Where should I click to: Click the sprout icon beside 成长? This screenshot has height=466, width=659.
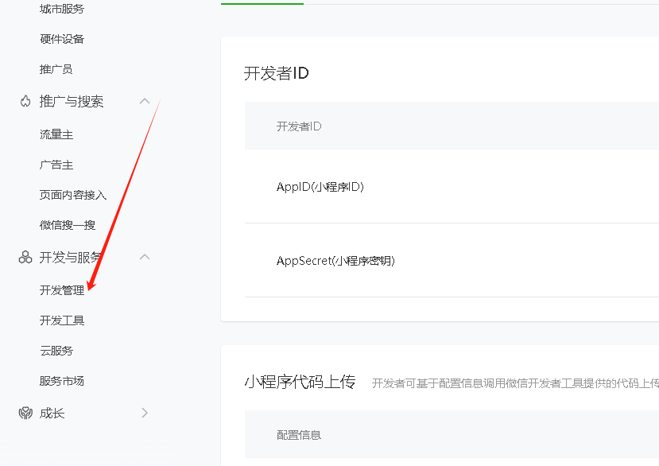[25, 413]
